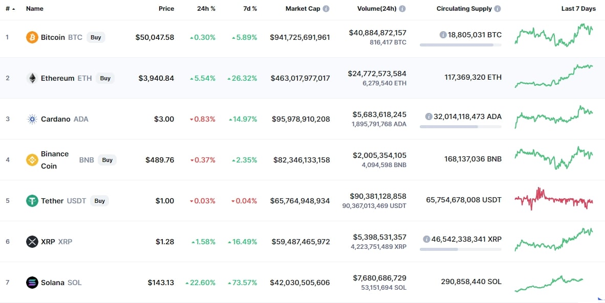The height and width of the screenshot is (303, 605).
Task: Click the XRP black logo icon
Action: 32,241
